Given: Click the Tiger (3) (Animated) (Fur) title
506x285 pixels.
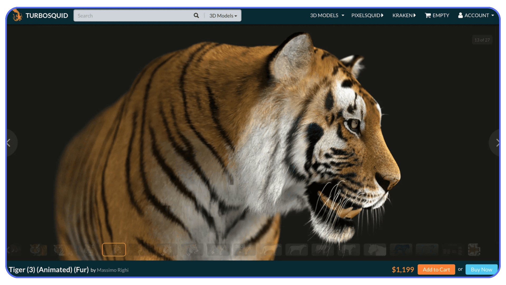Looking at the screenshot, I should [x=49, y=269].
